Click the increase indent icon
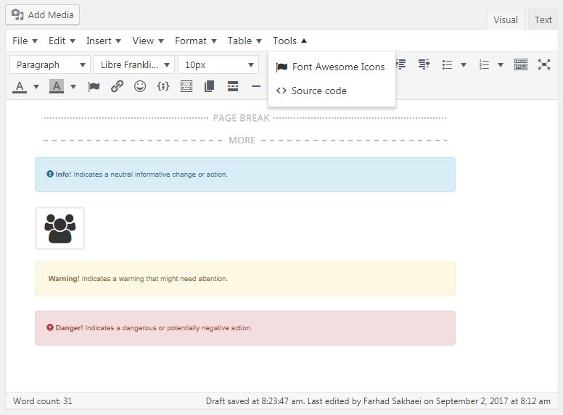This screenshot has height=415, width=563. [424, 64]
